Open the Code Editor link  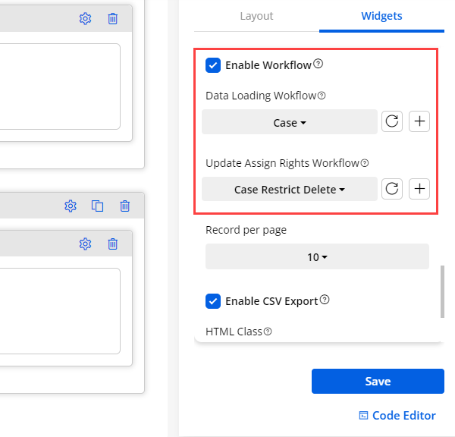coord(397,415)
